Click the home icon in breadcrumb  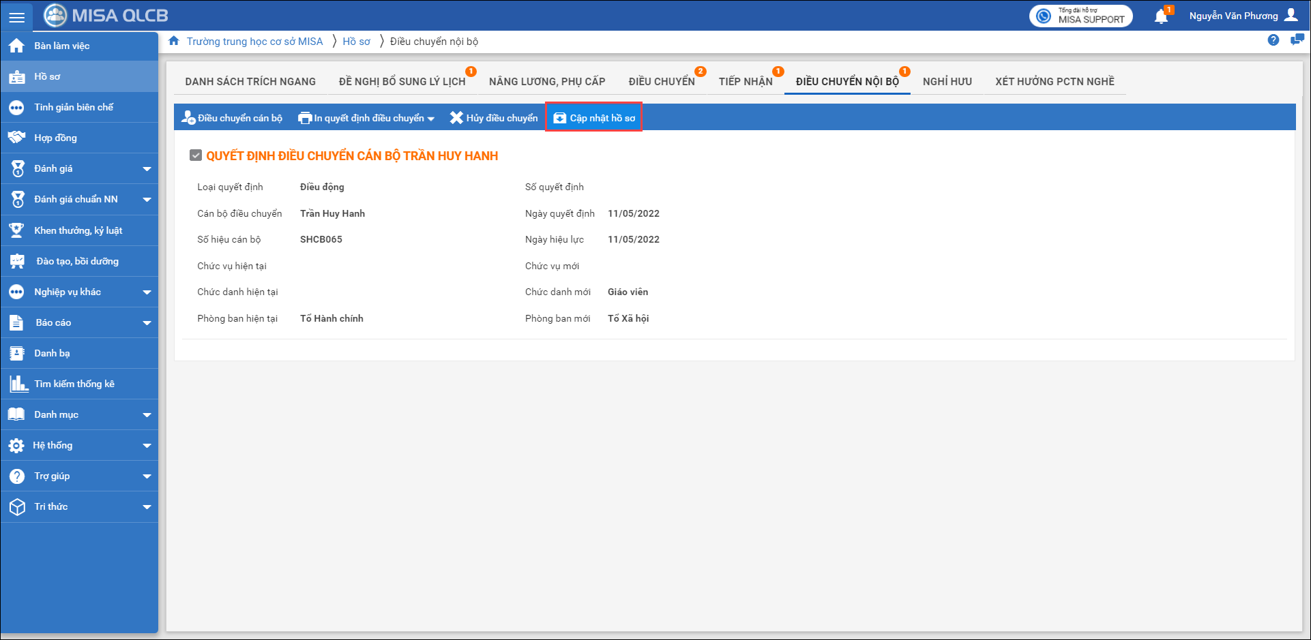(x=174, y=41)
